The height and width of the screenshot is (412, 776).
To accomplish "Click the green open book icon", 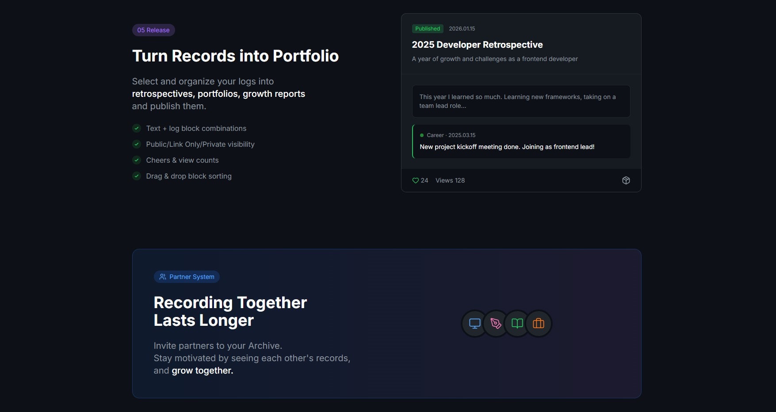I will (516, 323).
